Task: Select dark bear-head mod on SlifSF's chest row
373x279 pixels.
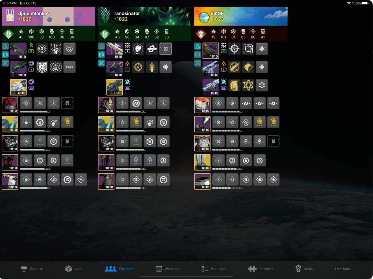Action: tap(273, 141)
